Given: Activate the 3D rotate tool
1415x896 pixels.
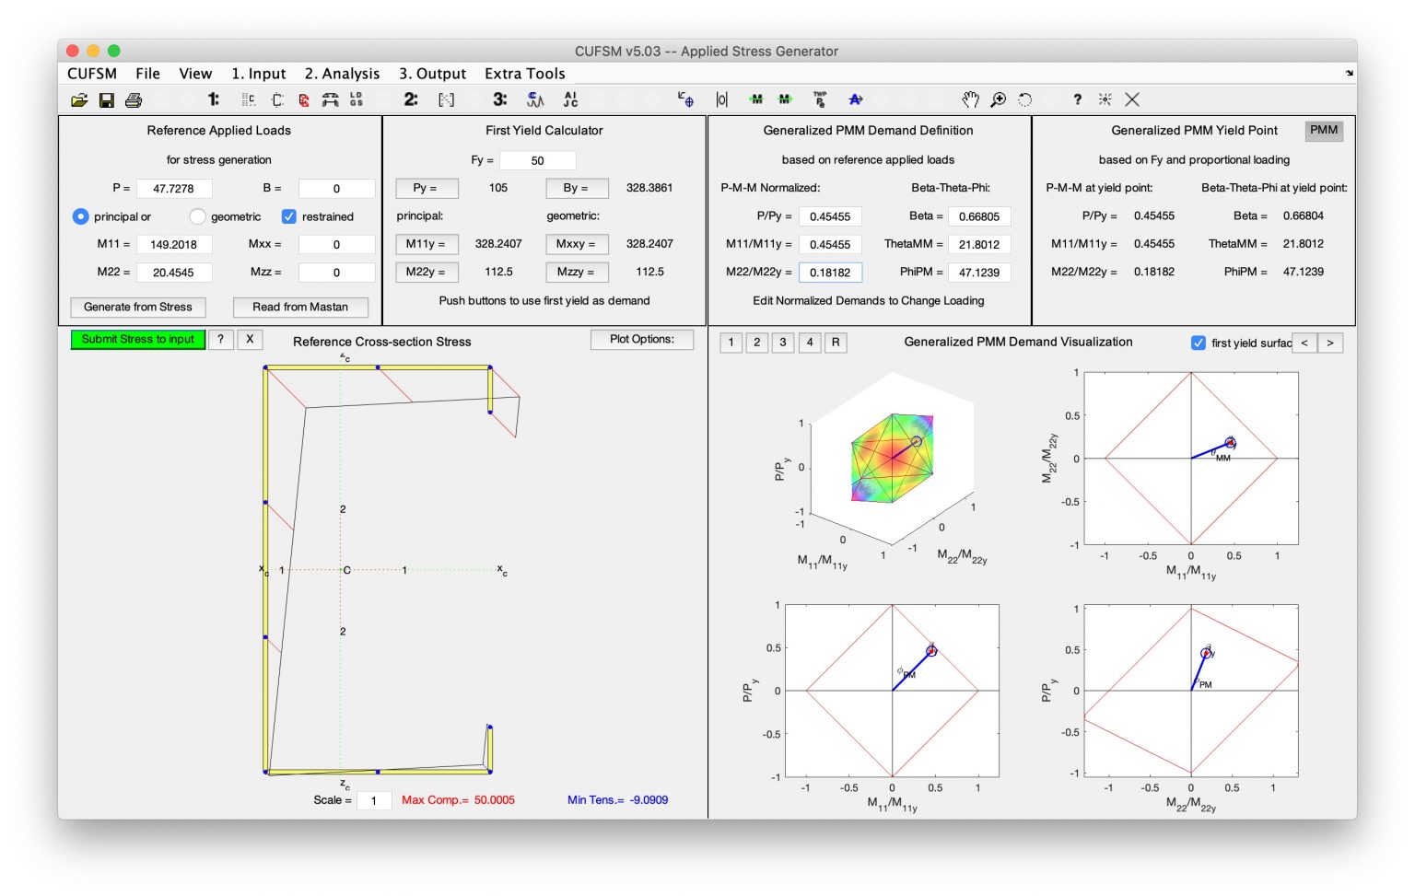Looking at the screenshot, I should [1024, 99].
